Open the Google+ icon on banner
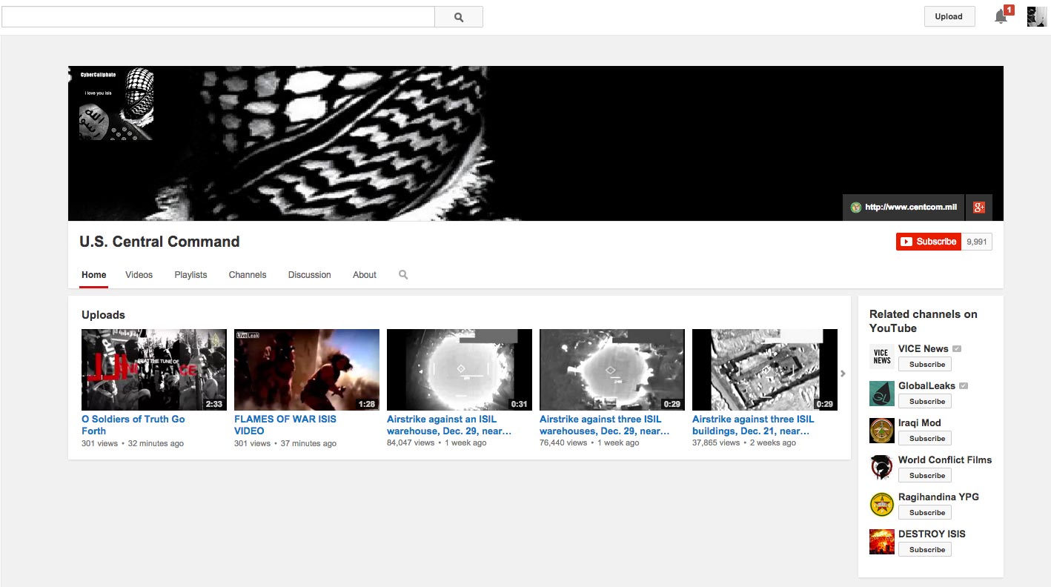This screenshot has width=1051, height=587. pos(978,208)
